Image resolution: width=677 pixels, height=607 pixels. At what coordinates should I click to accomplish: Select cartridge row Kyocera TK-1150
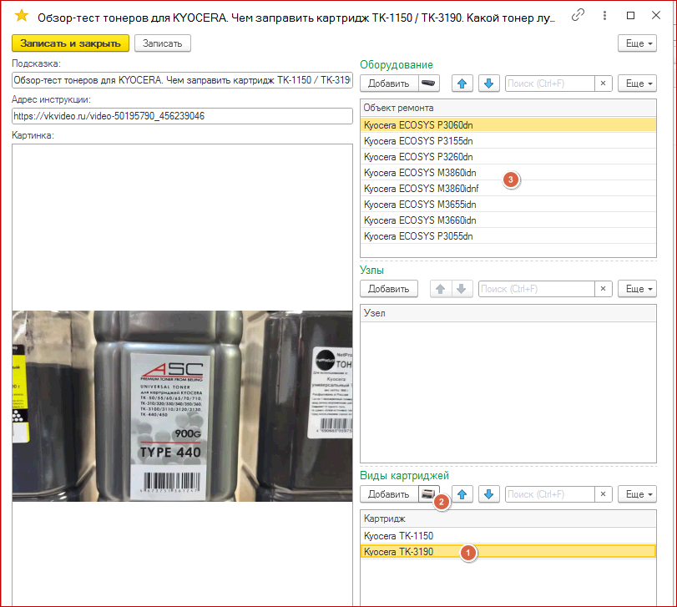click(x=508, y=536)
